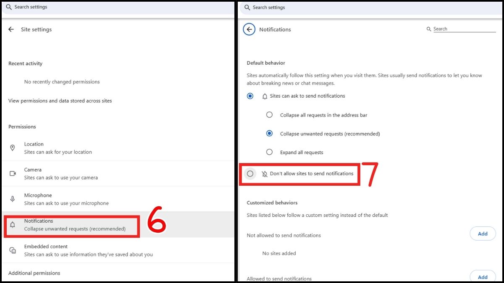The image size is (504, 283).
Task: Click Add beside Not allowed to send notifications
Action: [483, 234]
